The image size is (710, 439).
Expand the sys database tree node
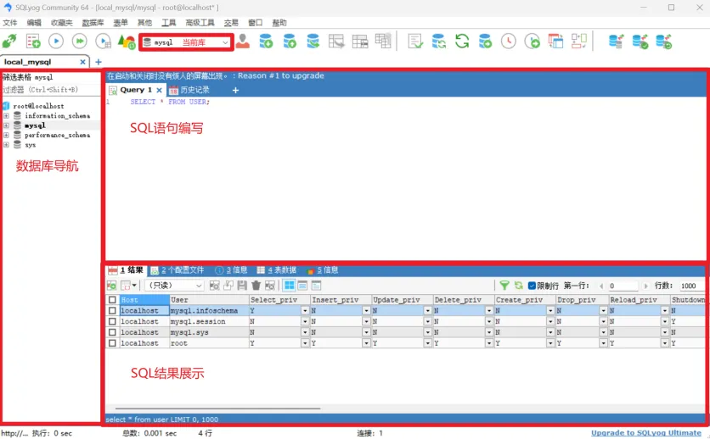(x=6, y=145)
